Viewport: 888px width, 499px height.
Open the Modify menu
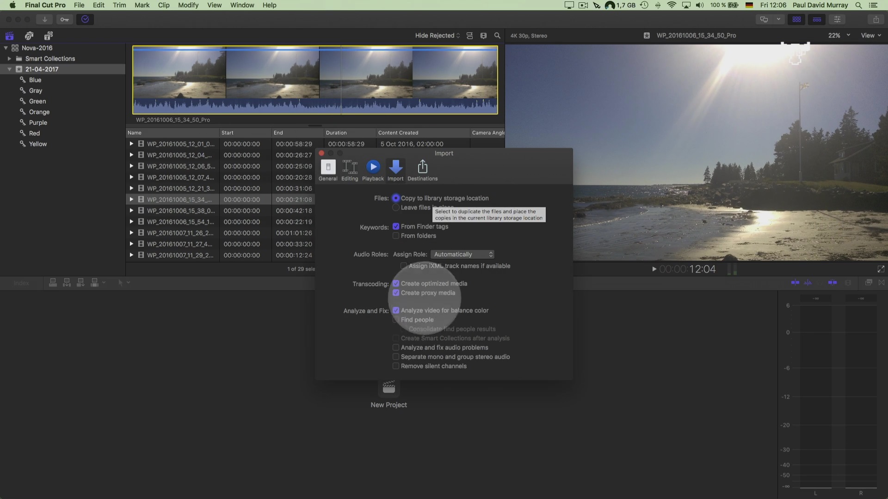(x=188, y=5)
